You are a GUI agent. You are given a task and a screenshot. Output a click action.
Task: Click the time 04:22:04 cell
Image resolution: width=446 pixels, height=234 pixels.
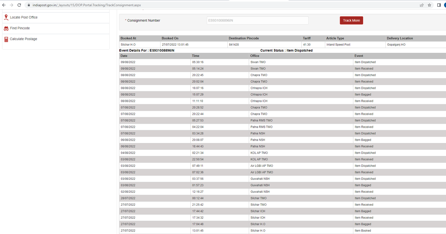198,127
